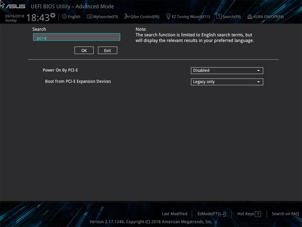Click the ASUS logo
The image size is (302, 227).
(x=16, y=6)
